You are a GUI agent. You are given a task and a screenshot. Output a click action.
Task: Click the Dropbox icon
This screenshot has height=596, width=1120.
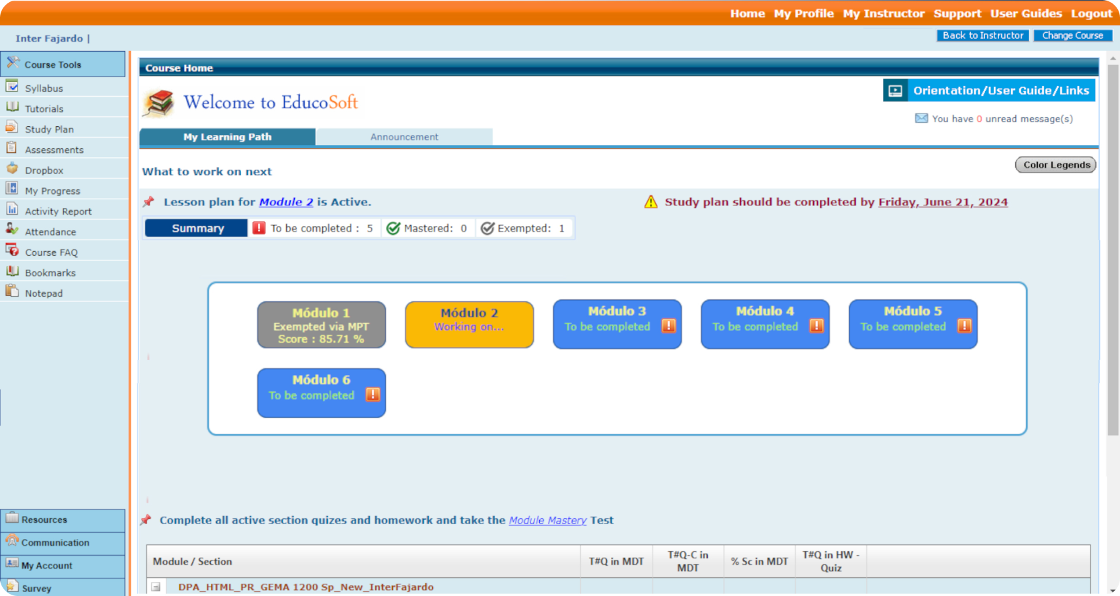pos(12,168)
